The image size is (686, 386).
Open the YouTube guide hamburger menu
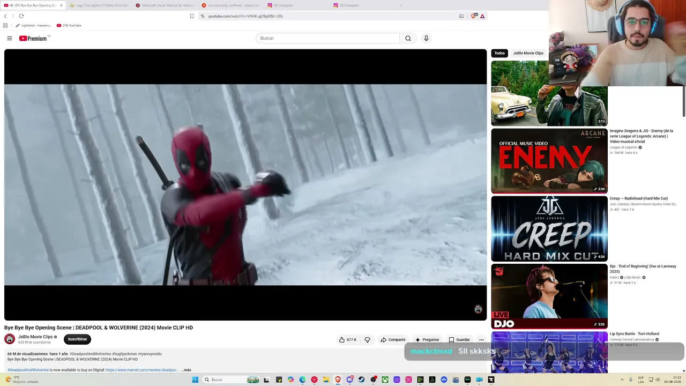(10, 38)
